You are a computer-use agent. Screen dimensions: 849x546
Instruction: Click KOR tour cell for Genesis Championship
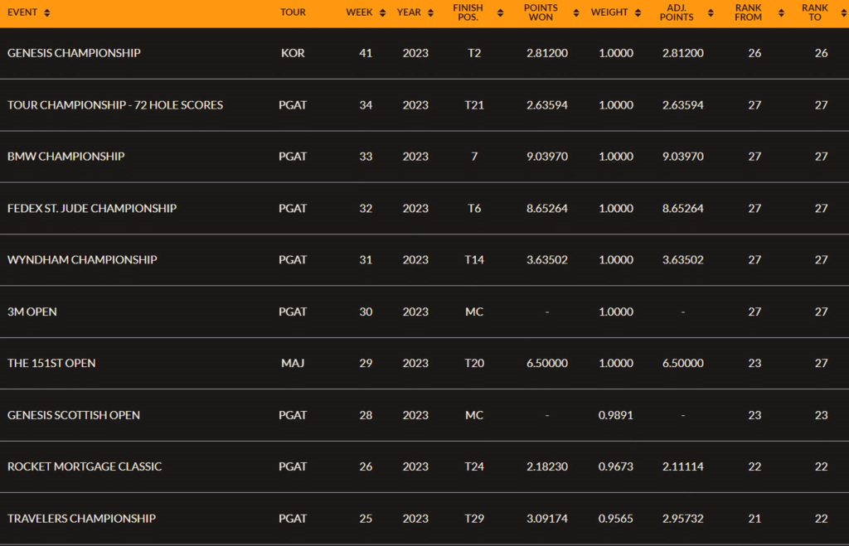[293, 53]
